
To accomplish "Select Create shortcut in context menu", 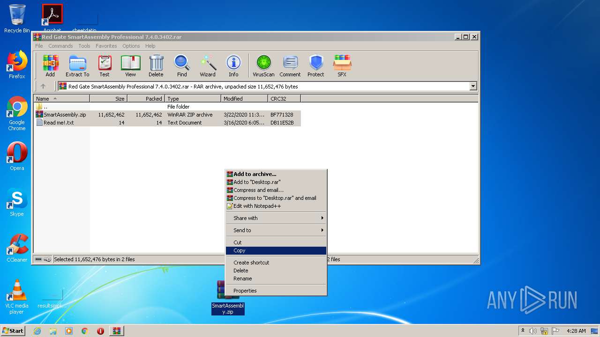I will pyautogui.click(x=276, y=263).
